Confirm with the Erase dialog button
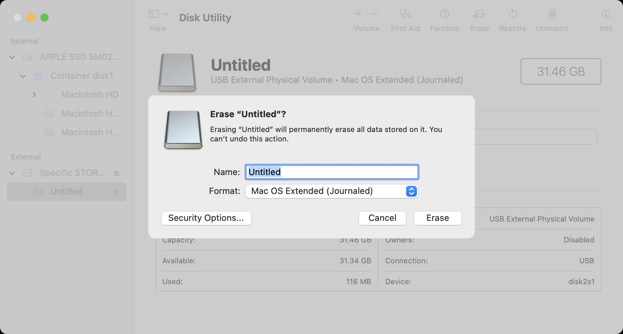Viewport: 623px width, 334px height. [437, 218]
